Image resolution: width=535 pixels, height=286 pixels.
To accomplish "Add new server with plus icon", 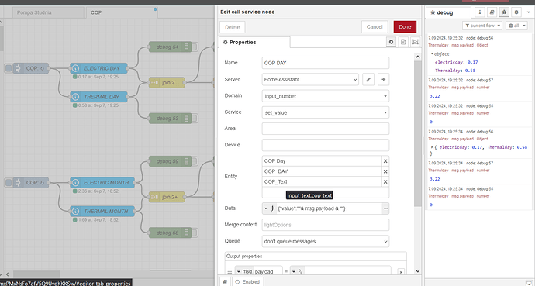I will point(384,79).
